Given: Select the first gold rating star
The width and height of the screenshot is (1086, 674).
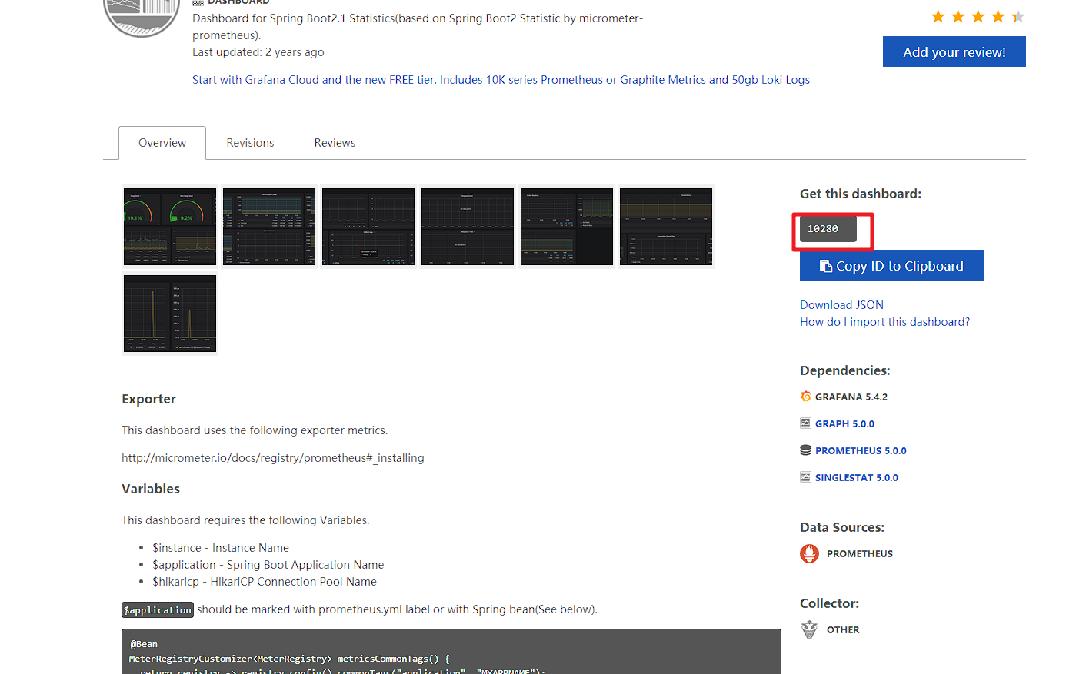Looking at the screenshot, I should tap(938, 15).
